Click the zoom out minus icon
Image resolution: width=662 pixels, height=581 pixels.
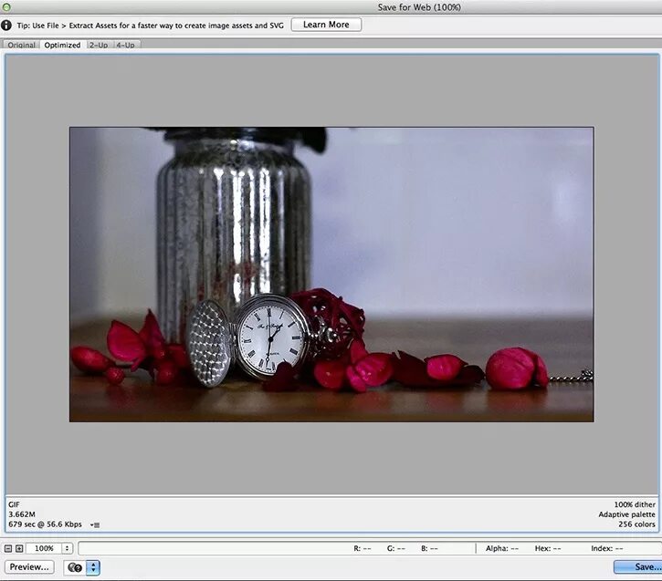coord(8,548)
